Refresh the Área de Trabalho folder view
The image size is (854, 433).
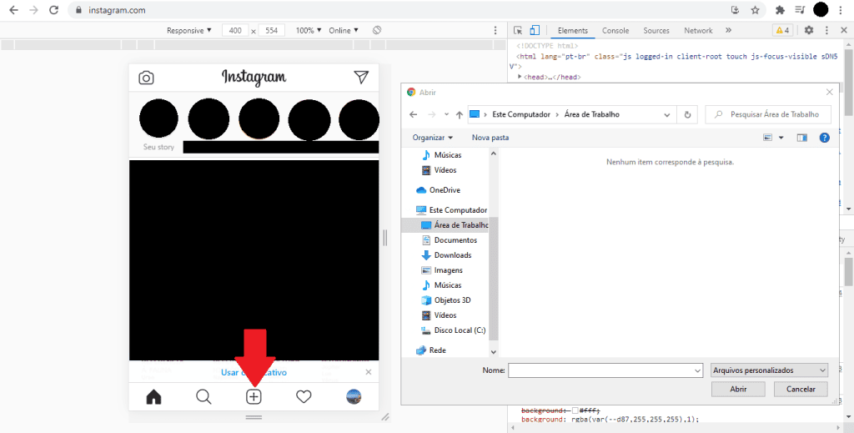pyautogui.click(x=687, y=115)
